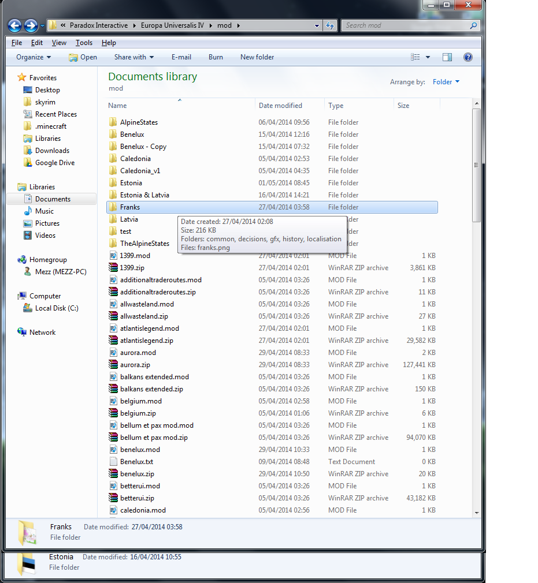Click the E-mail toolbar button
The width and height of the screenshot is (538, 583).
click(181, 57)
